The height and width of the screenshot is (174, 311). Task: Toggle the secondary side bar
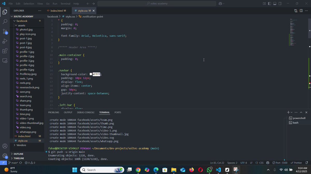click(280, 4)
